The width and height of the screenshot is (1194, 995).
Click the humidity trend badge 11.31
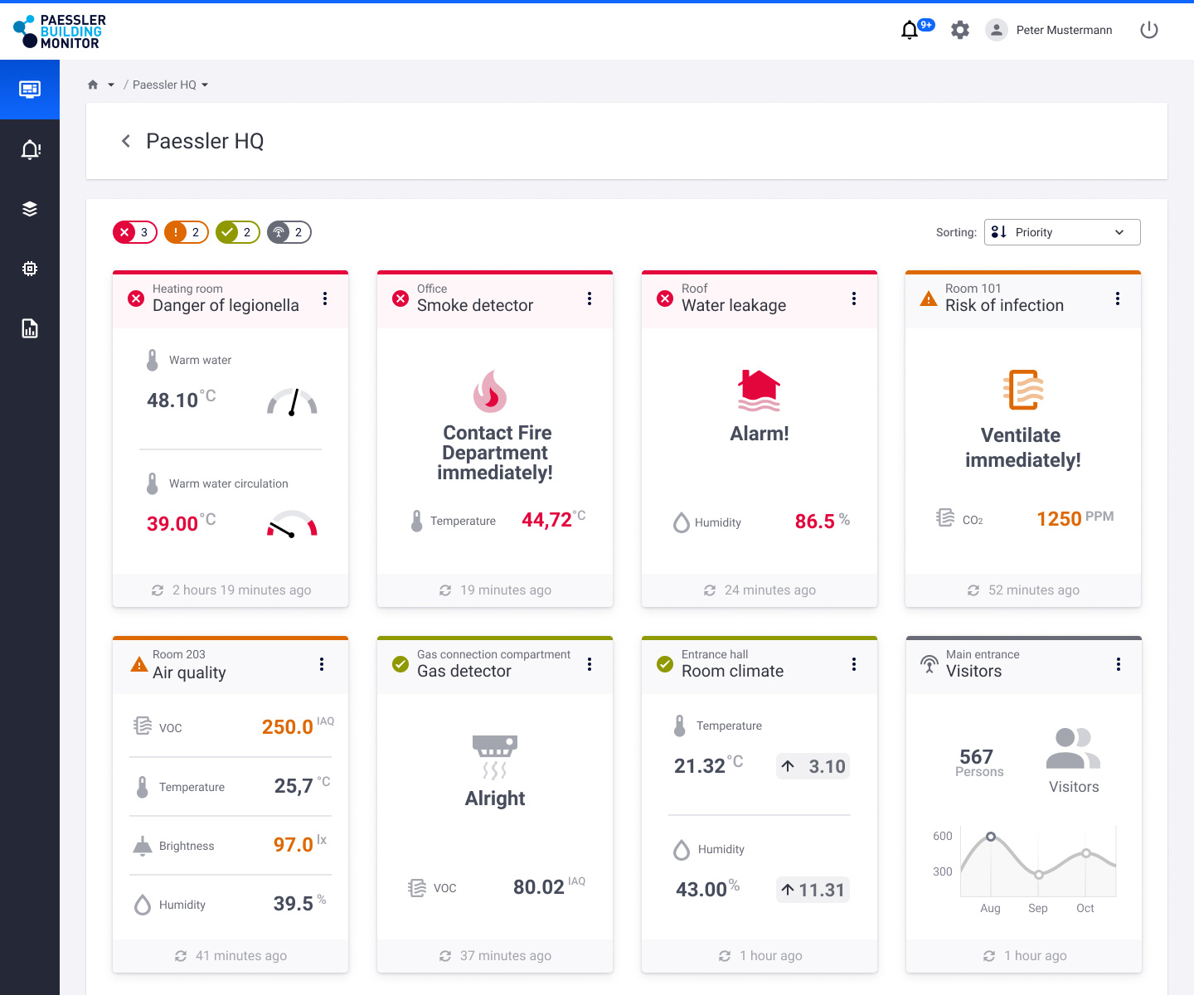[x=813, y=890]
